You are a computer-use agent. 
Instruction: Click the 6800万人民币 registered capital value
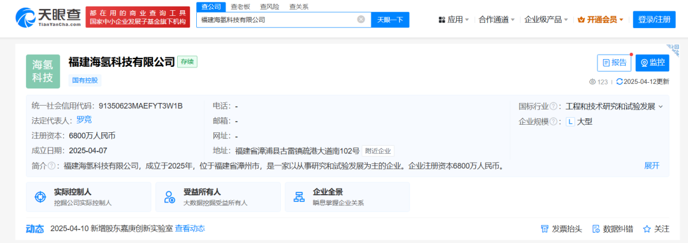click(92, 135)
